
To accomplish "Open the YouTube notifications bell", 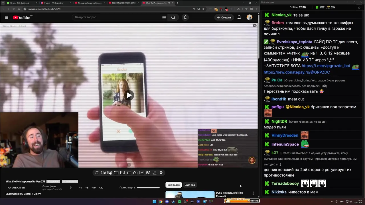I will pos(239,17).
